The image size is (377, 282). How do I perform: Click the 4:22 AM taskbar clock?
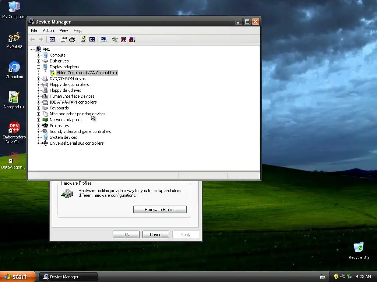pyautogui.click(x=363, y=276)
